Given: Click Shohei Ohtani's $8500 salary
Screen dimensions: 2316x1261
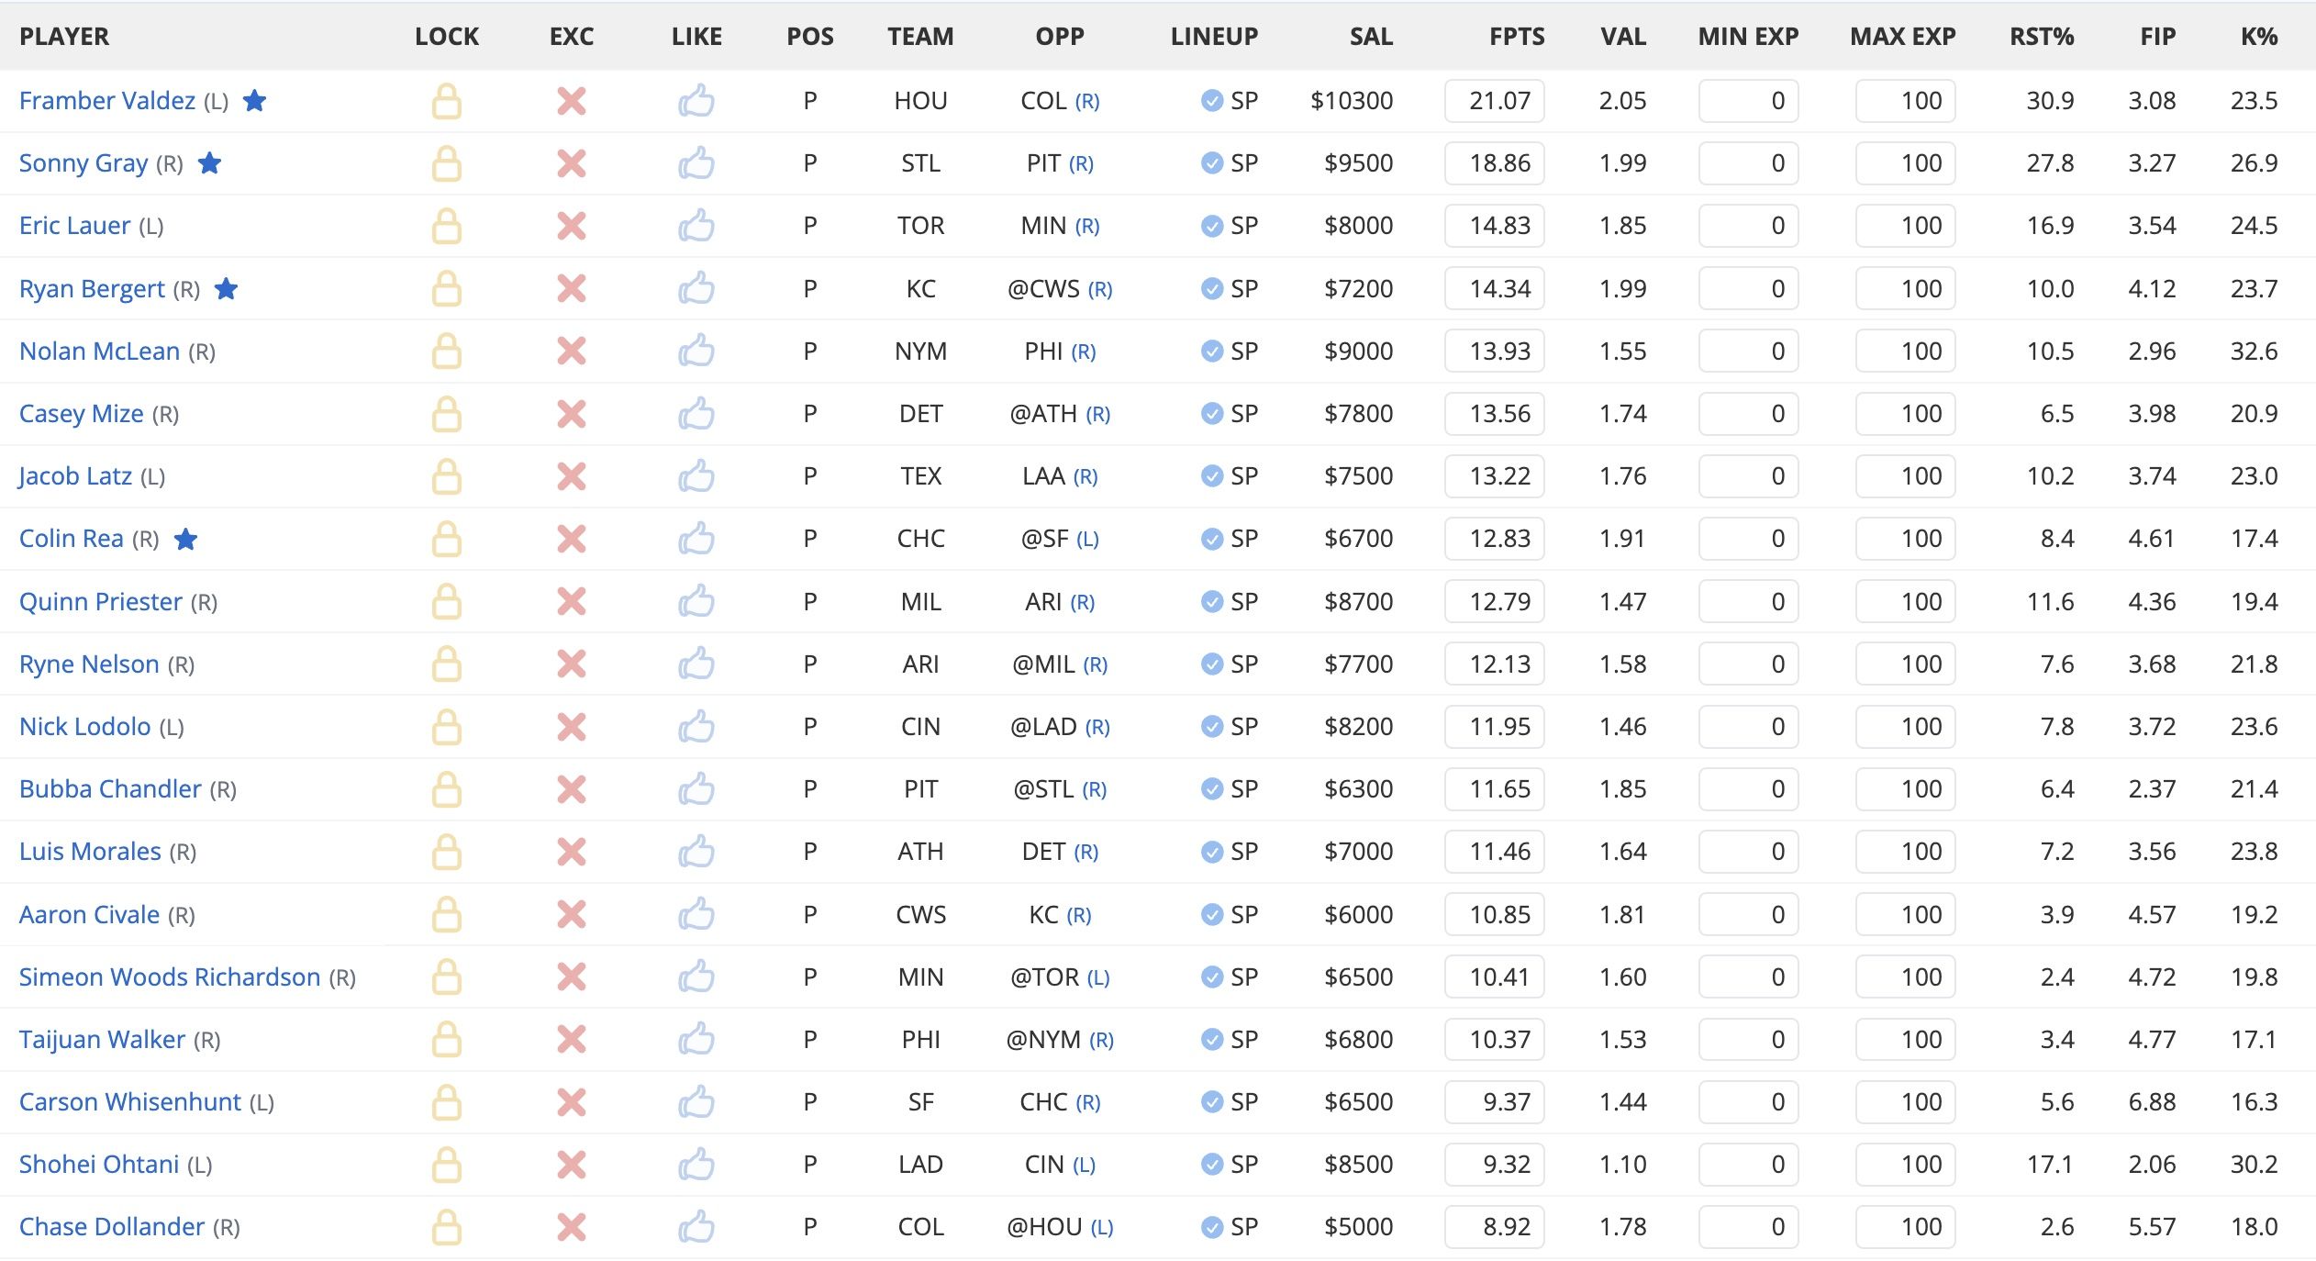Looking at the screenshot, I should click(1358, 1164).
